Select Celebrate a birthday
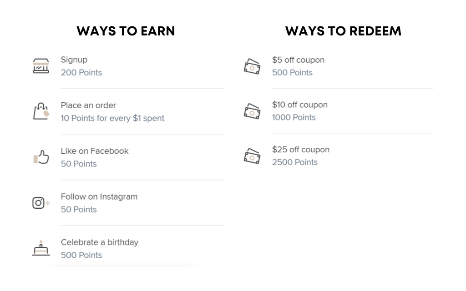Viewport: 466px width, 291px height. [x=128, y=249]
